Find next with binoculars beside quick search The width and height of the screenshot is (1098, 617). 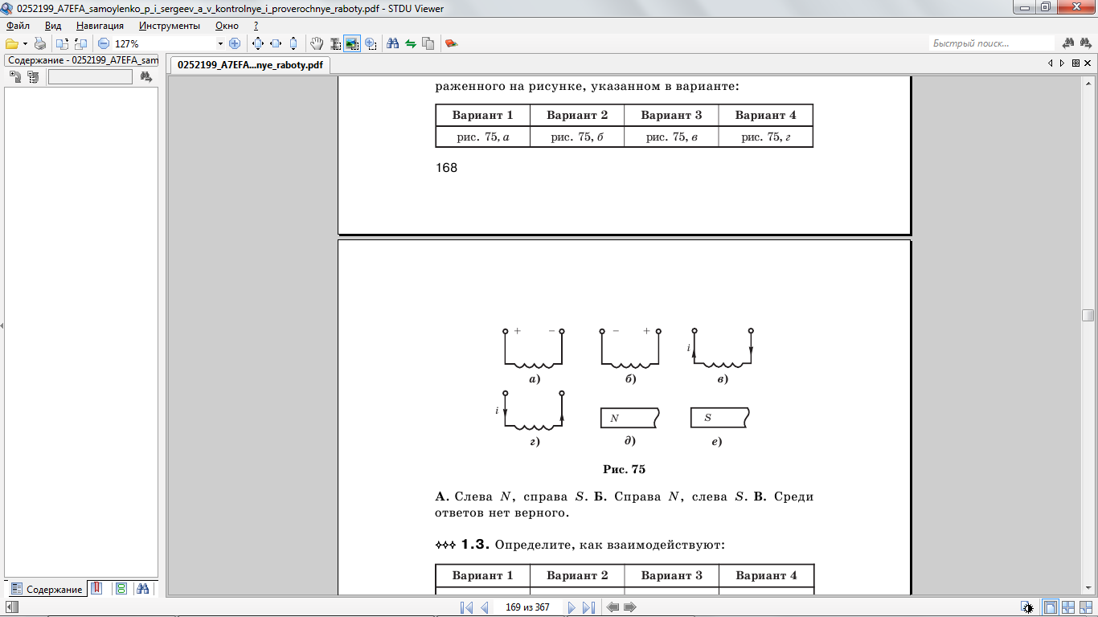pos(1068,43)
